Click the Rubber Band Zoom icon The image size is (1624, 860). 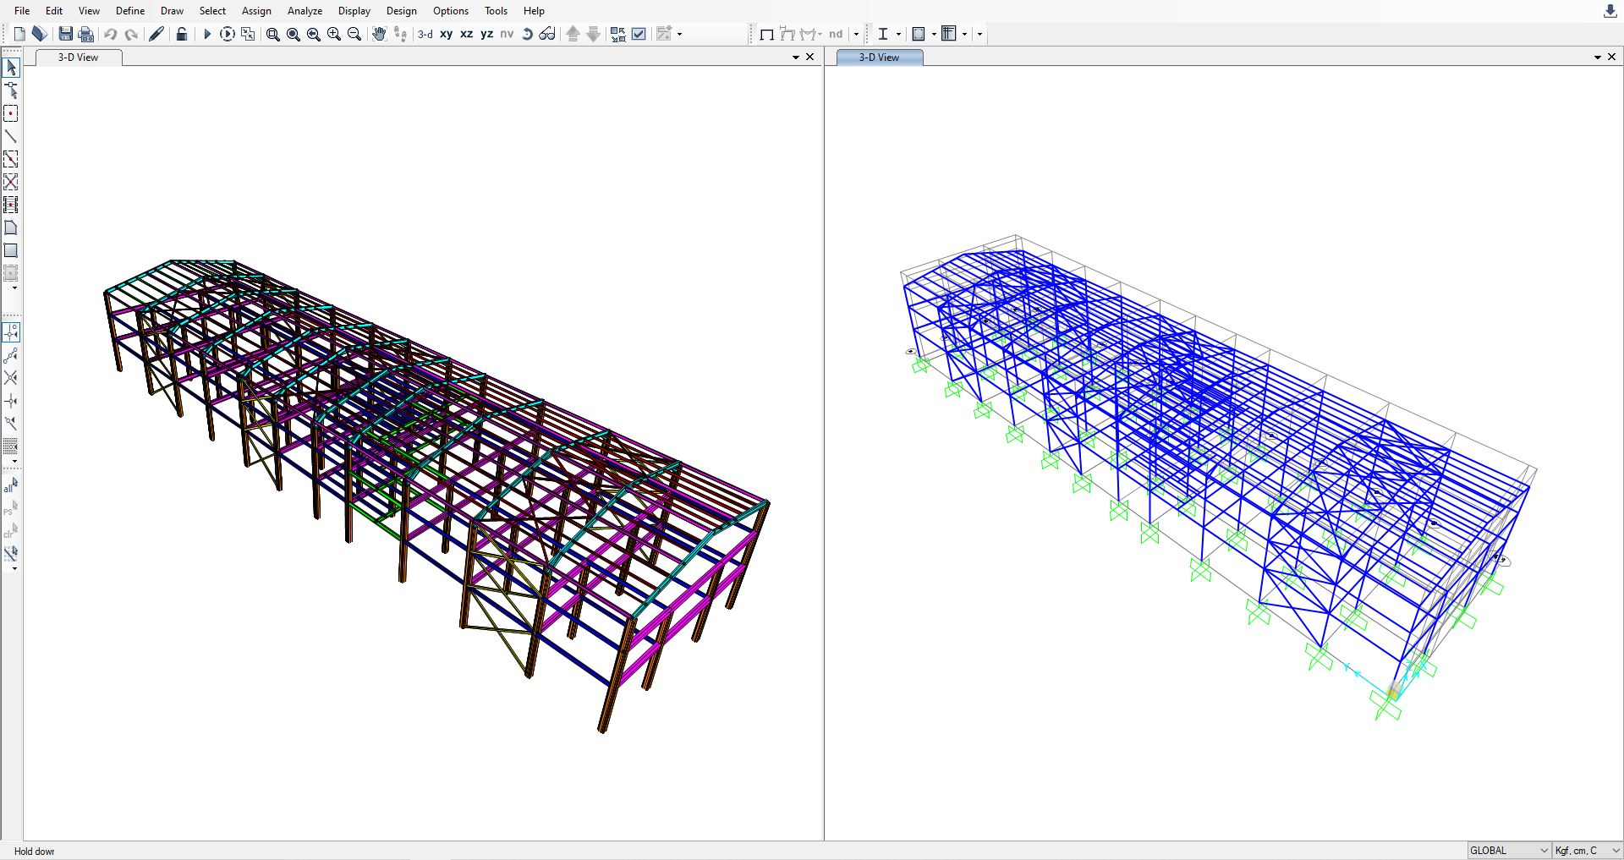272,34
